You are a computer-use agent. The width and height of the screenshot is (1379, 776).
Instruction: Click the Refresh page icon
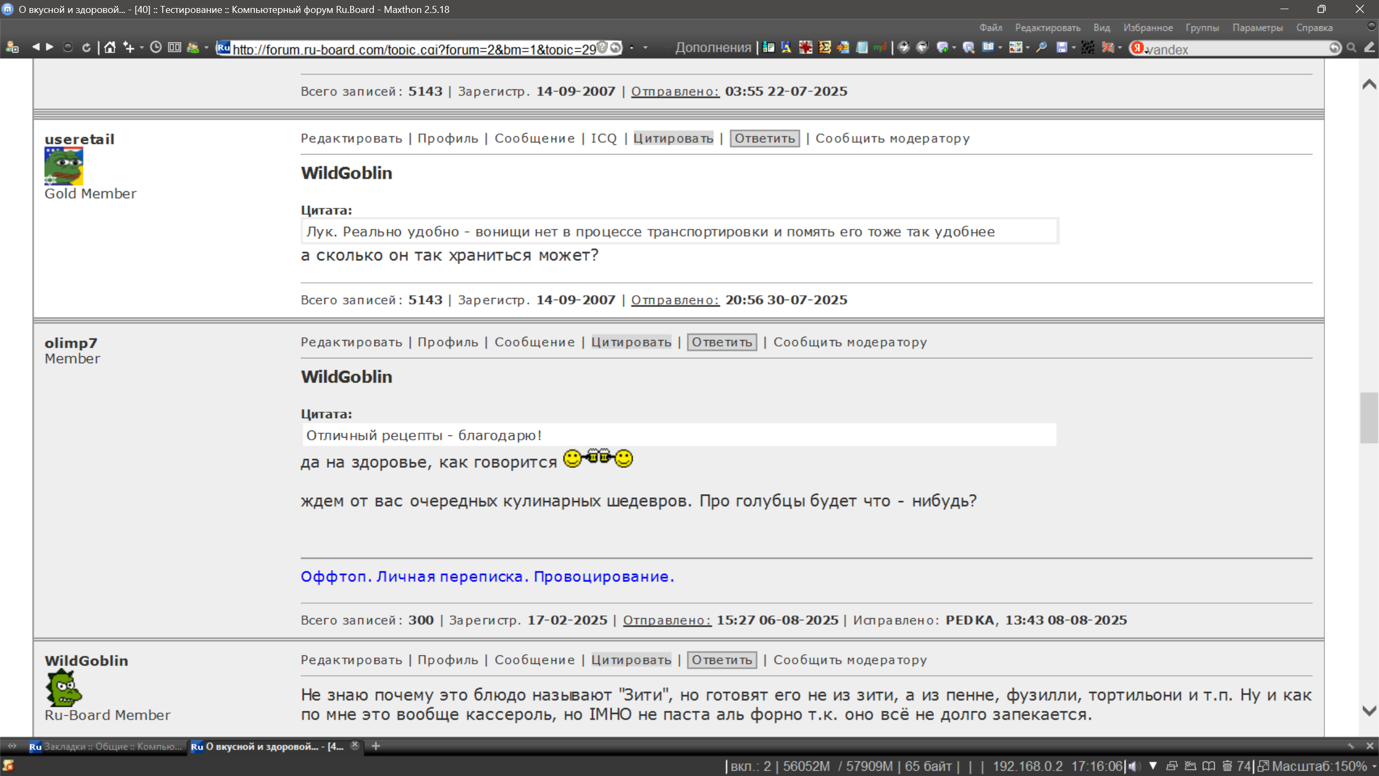tap(86, 48)
